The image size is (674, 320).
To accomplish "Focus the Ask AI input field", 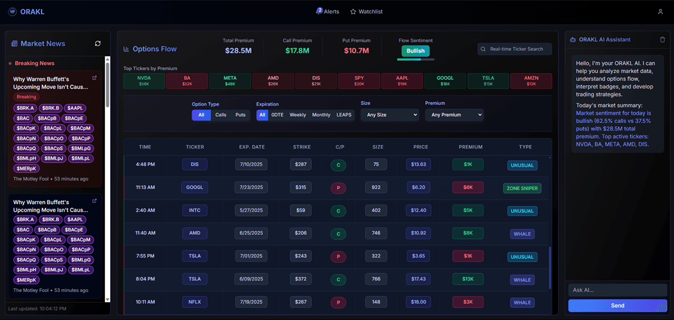I will 617,290.
